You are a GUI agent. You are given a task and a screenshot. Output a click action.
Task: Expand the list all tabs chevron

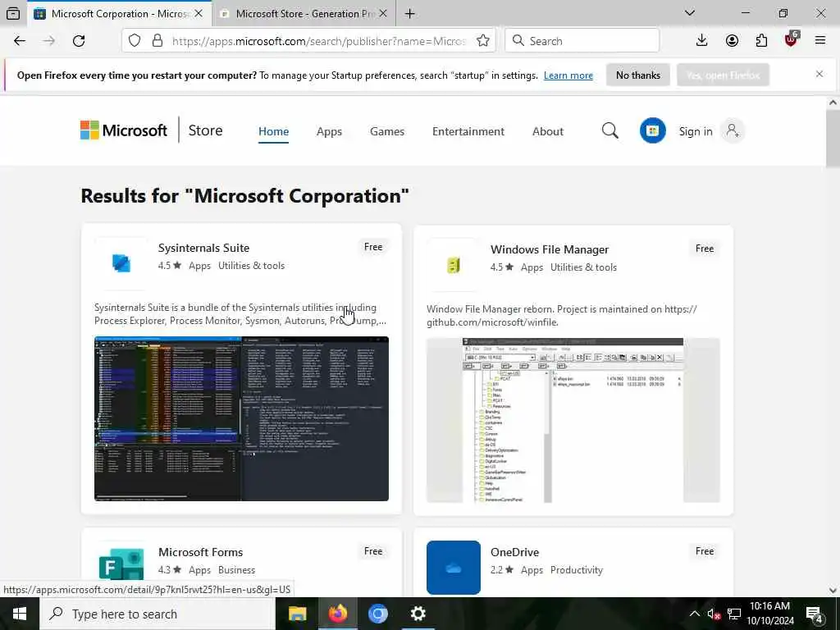[690, 13]
